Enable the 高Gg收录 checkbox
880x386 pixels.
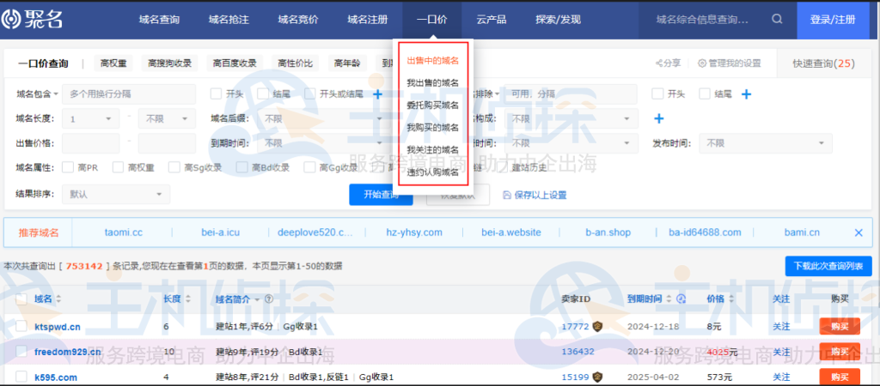(309, 167)
